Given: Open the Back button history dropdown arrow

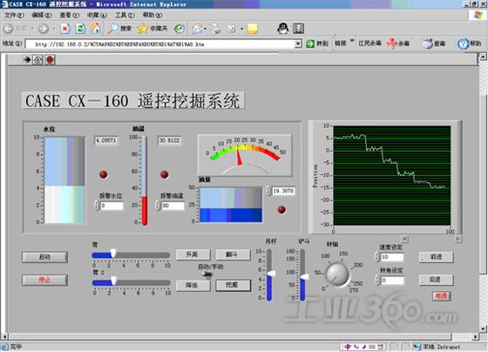Looking at the screenshot, I should tap(32, 29).
